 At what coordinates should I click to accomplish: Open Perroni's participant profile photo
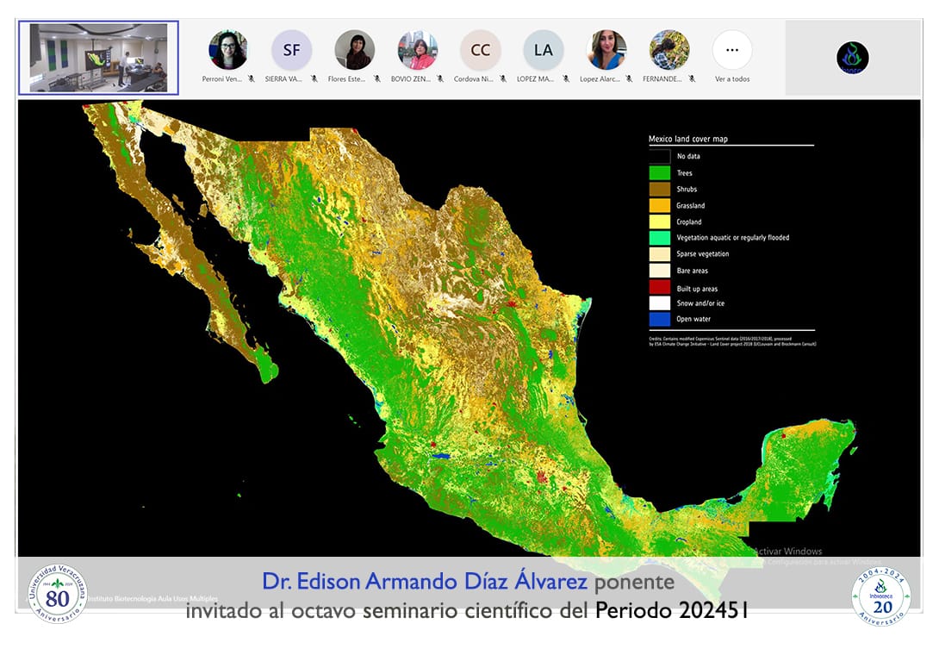228,50
